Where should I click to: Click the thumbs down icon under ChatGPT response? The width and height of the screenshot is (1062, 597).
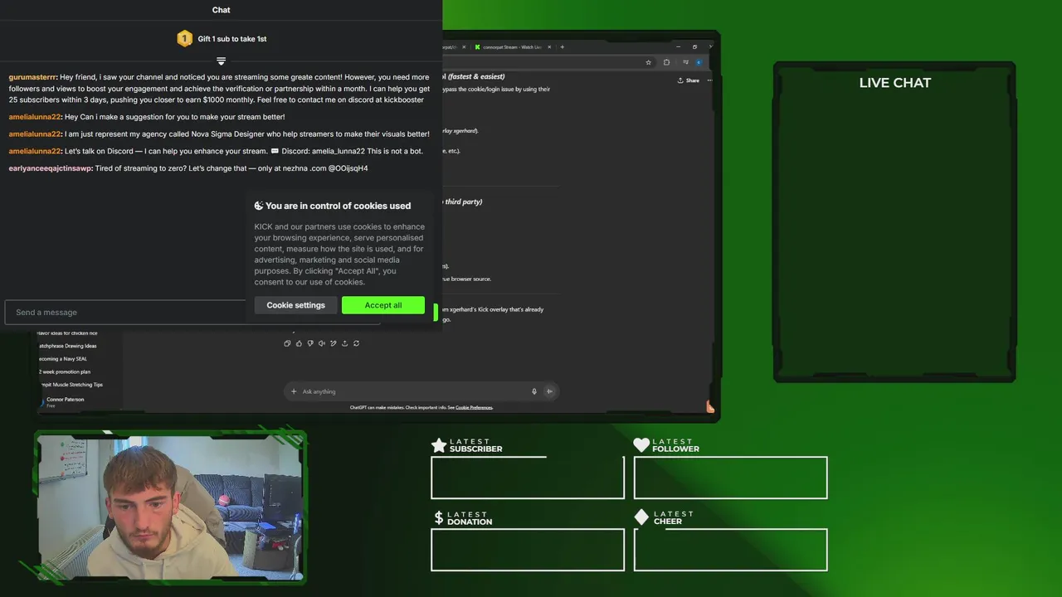310,343
